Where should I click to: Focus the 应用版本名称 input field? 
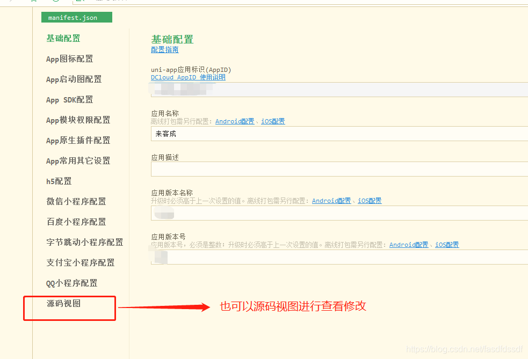(x=339, y=213)
